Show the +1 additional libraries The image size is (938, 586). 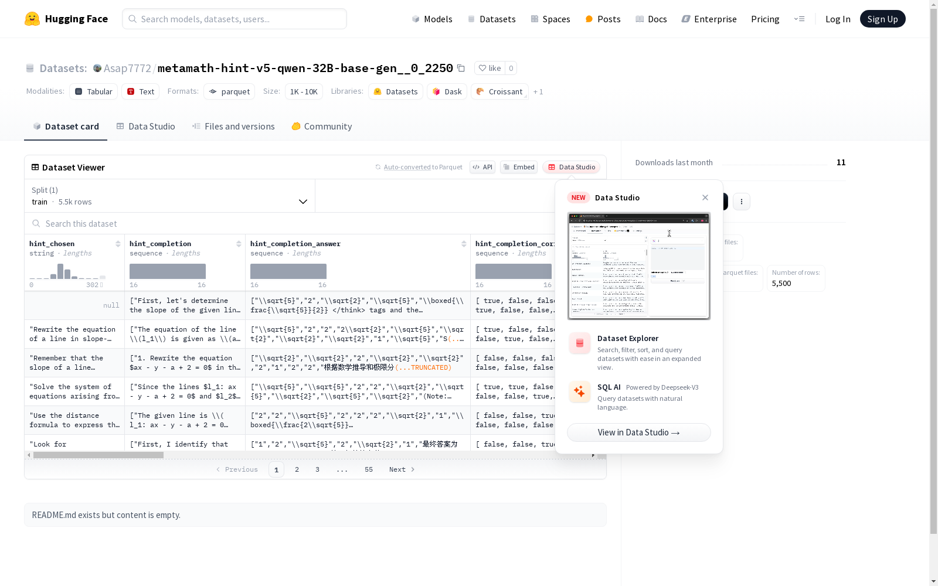point(538,91)
